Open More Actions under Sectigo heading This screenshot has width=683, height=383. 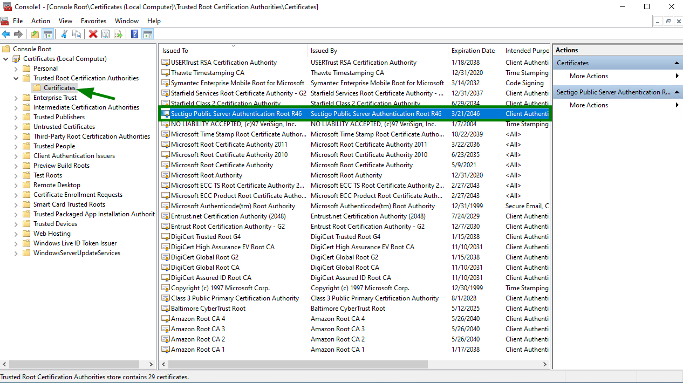click(618, 105)
